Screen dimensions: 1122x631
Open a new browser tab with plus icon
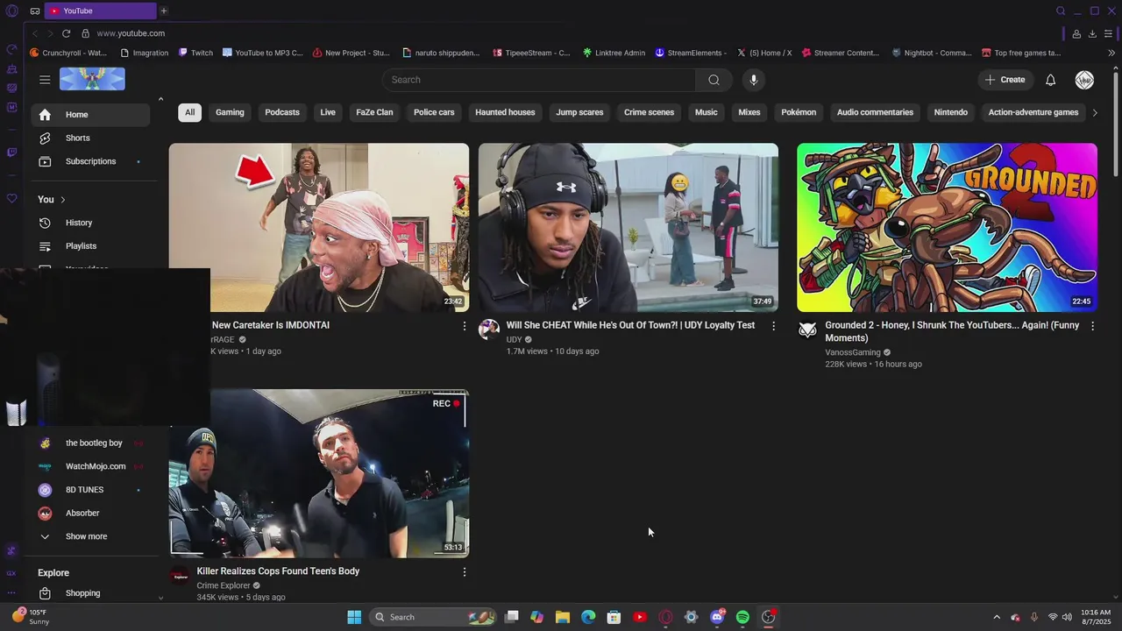point(163,11)
